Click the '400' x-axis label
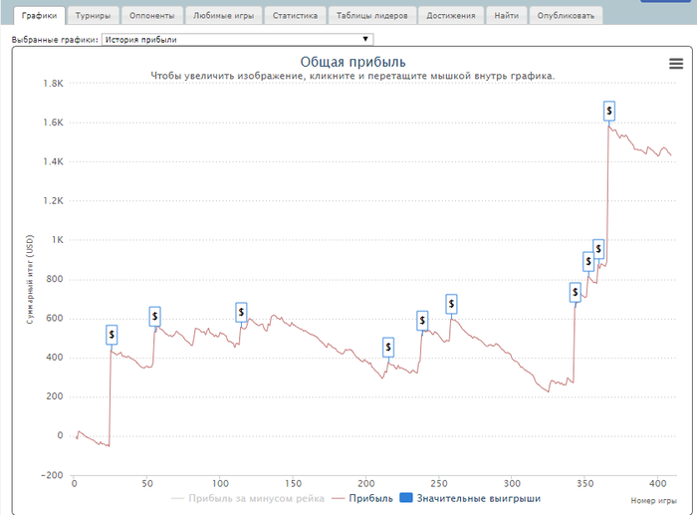Screen dimensions: 697x515 click(x=657, y=483)
